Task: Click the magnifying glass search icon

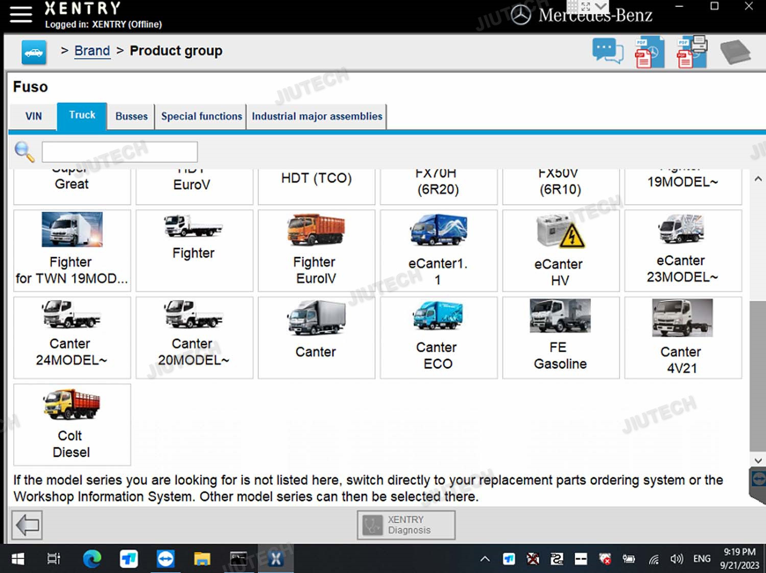Action: (24, 152)
